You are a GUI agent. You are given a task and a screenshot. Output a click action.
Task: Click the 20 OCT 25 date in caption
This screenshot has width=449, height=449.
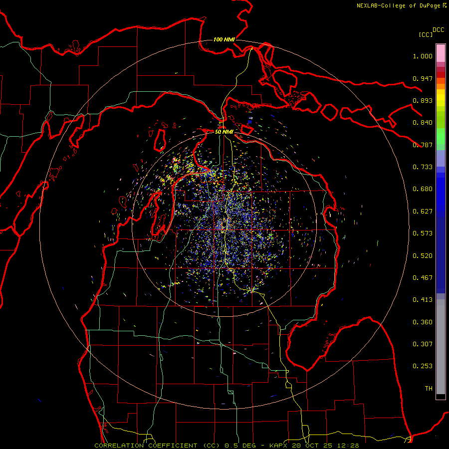(x=312, y=446)
